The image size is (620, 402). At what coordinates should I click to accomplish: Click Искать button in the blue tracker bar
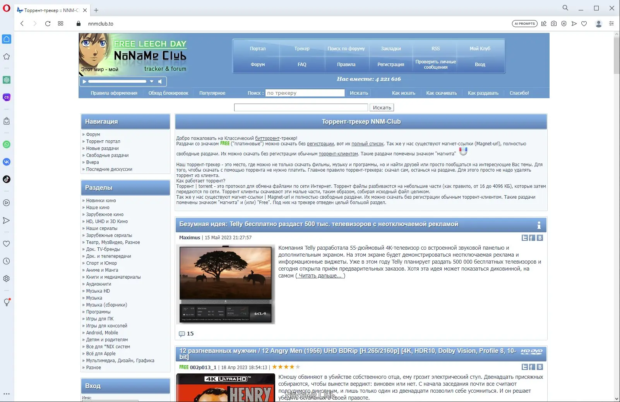pos(359,93)
